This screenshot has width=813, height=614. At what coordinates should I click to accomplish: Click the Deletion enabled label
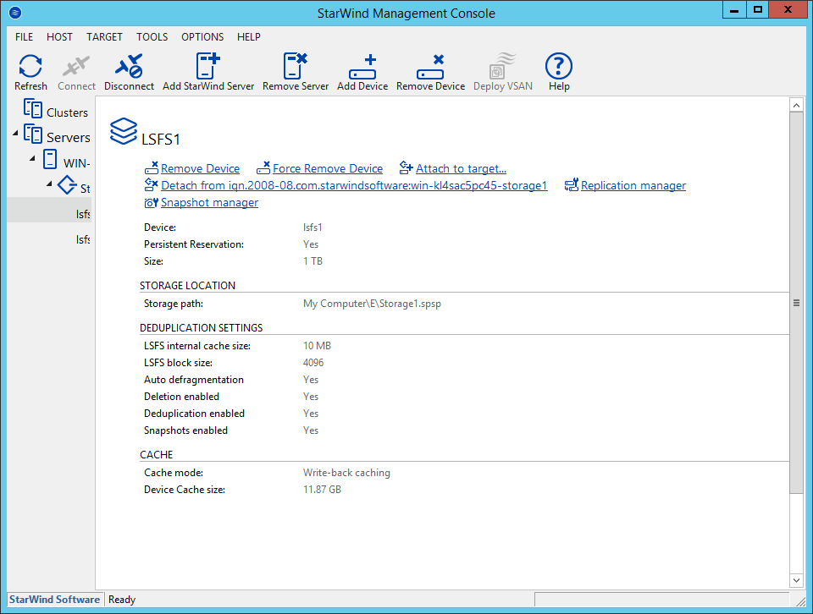coord(181,396)
